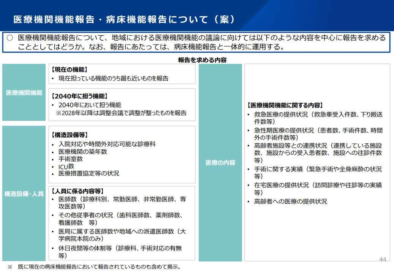Click the page number 44

382,259
